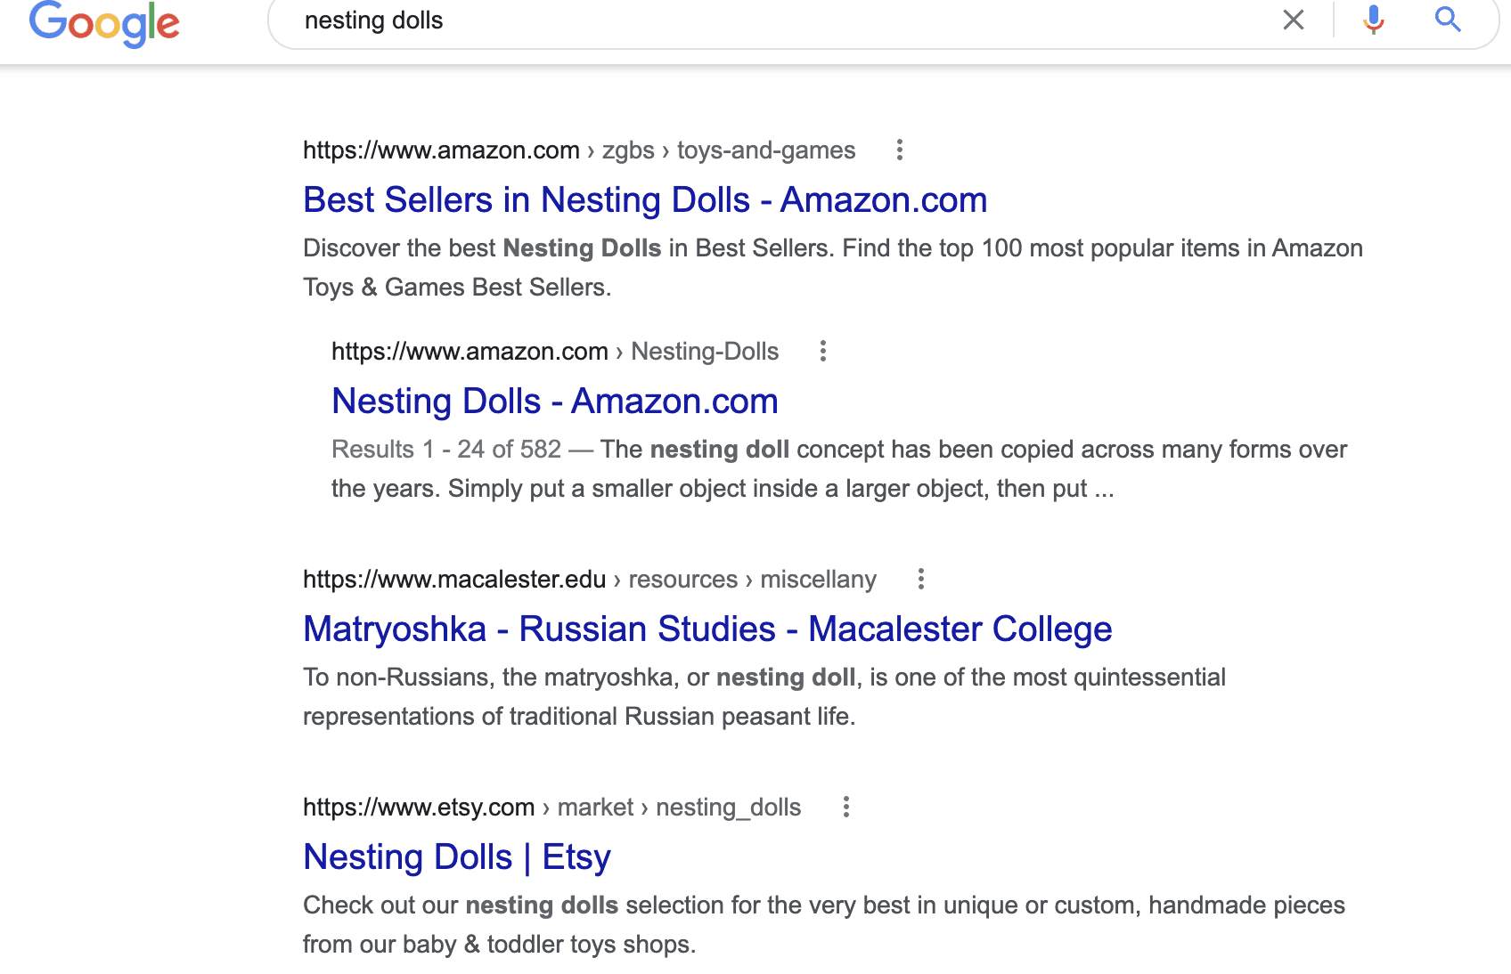Click the amazon.com breadcrumb URL
Viewport: 1511px width, 974px height.
pyautogui.click(x=440, y=150)
